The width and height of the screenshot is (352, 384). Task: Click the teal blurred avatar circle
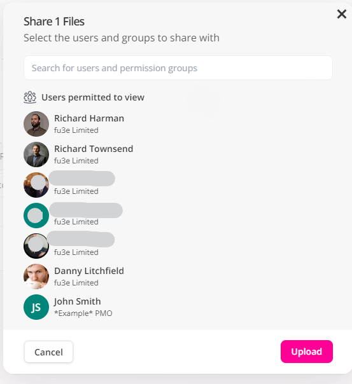pyautogui.click(x=36, y=216)
